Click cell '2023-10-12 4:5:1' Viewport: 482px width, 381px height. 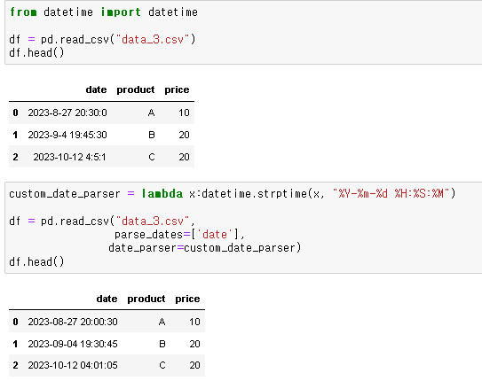pos(69,157)
